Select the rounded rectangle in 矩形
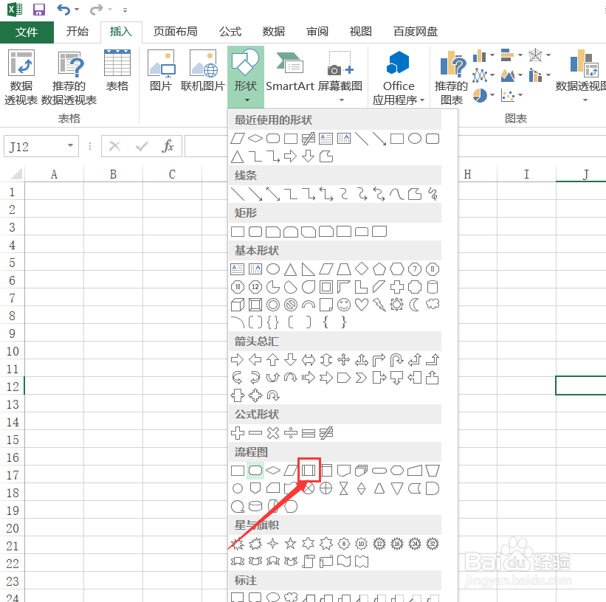This screenshot has height=602, width=606. [x=255, y=232]
